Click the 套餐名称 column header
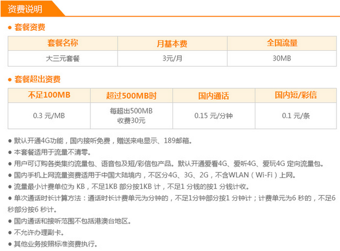This screenshot has height=251, width=340. point(63,43)
